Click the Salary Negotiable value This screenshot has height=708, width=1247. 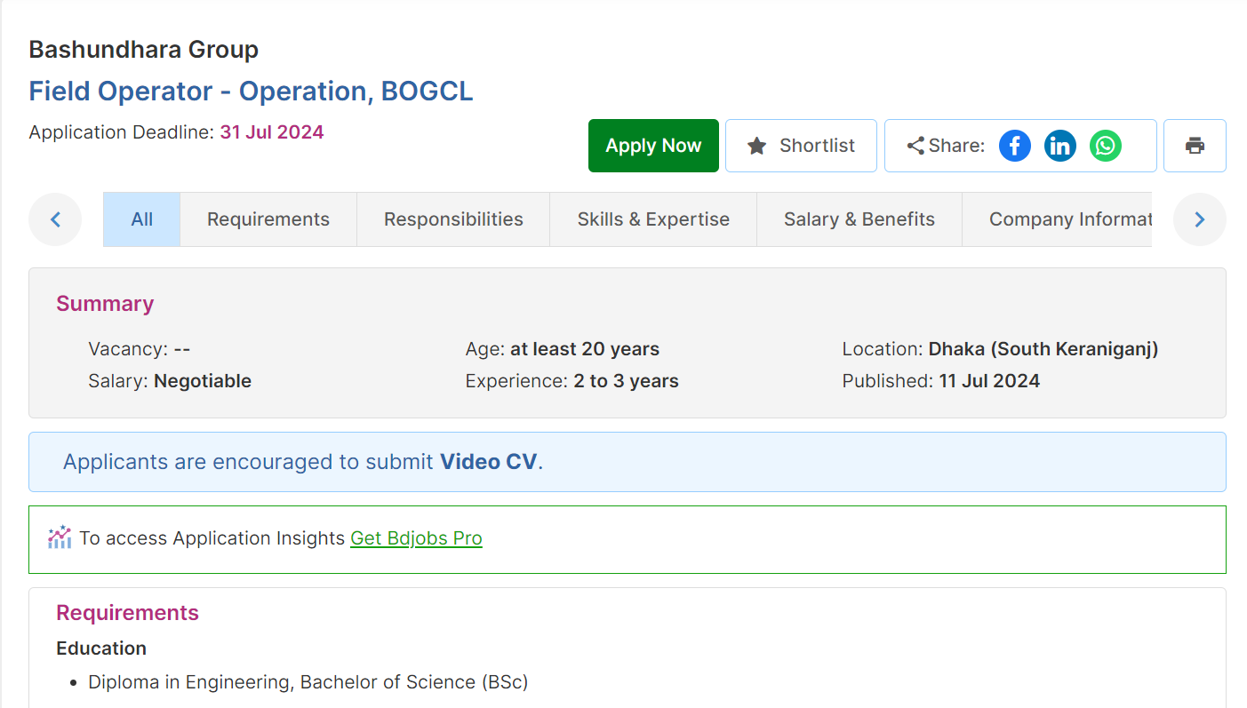click(x=203, y=381)
